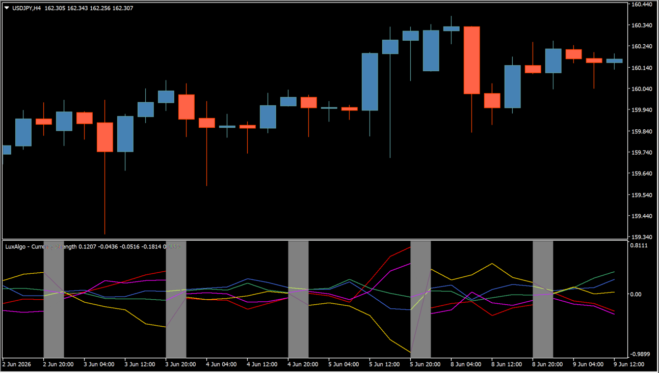Click the 5 Jun 04:00 time label
This screenshot has height=373, width=659.
(x=344, y=364)
